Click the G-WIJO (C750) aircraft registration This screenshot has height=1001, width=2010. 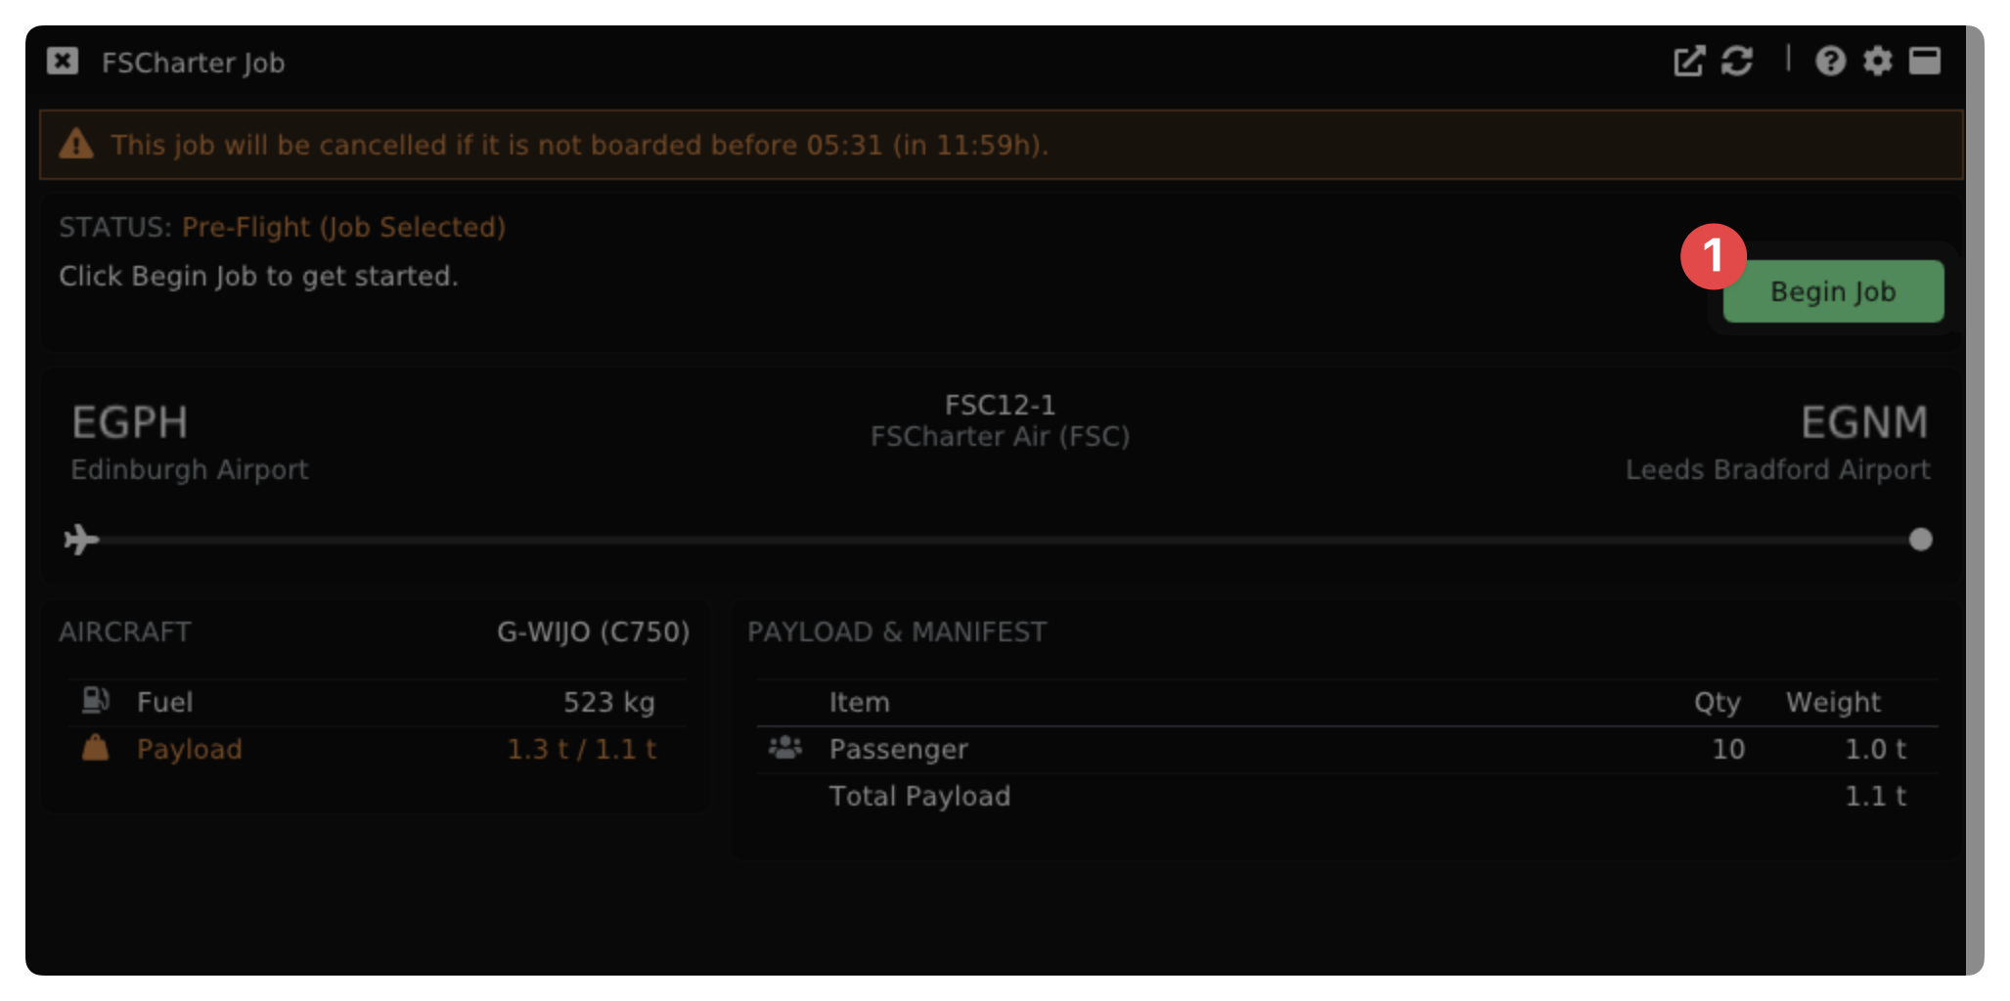pos(593,631)
